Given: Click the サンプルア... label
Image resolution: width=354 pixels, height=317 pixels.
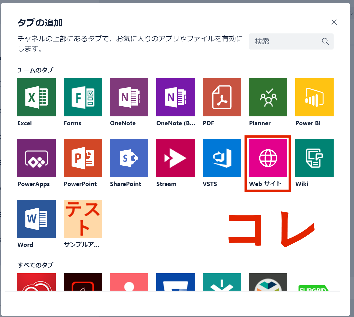Looking at the screenshot, I should point(82,245).
